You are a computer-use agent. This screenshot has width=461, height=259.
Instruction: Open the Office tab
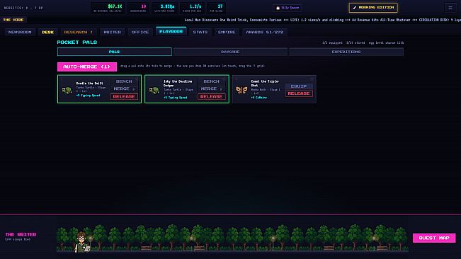[140, 32]
